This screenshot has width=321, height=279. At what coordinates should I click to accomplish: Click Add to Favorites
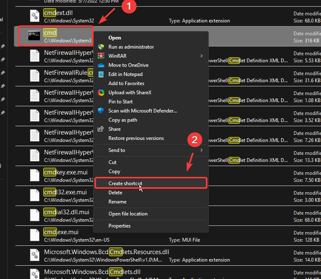point(151,83)
